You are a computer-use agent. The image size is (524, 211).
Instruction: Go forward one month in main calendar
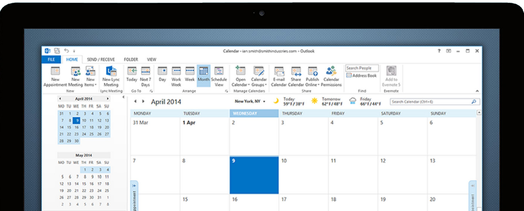coord(143,102)
